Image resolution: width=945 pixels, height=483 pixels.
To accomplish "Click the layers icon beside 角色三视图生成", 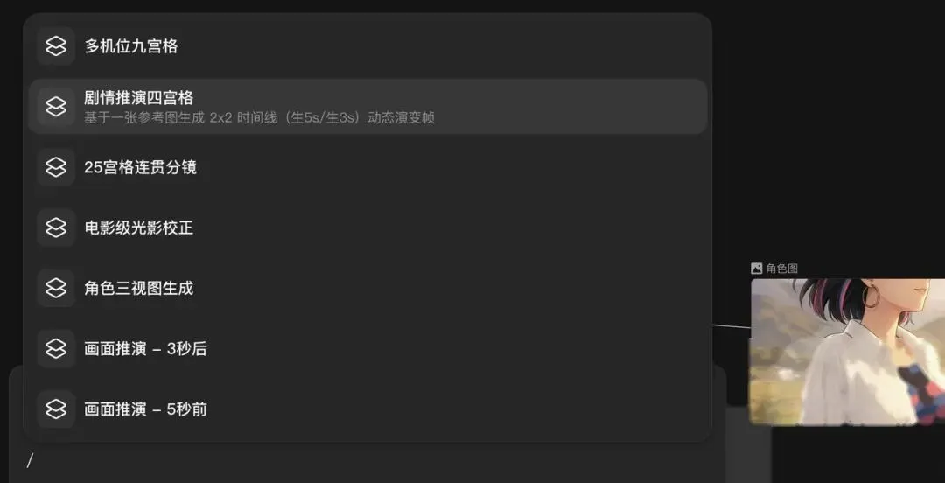I will pyautogui.click(x=56, y=288).
